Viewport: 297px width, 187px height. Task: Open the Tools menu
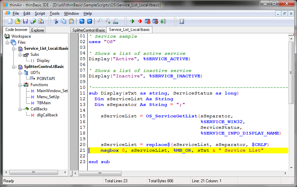pyautogui.click(x=54, y=13)
